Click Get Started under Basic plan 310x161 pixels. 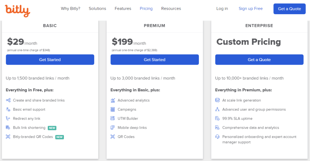tap(50, 60)
